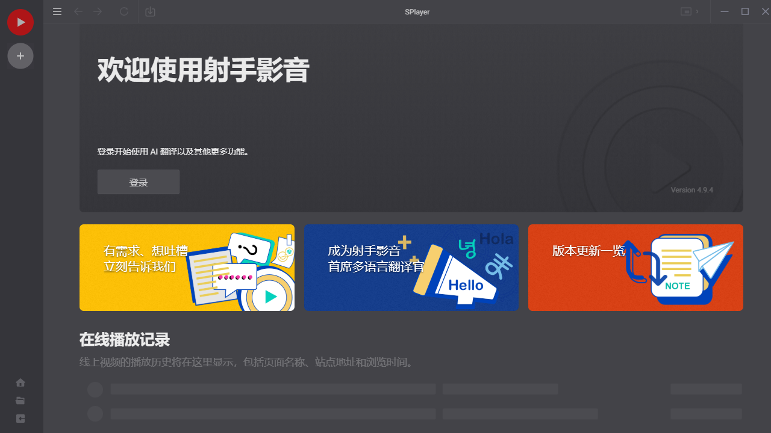This screenshot has height=433, width=771.
Task: Go forward with the right arrow
Action: click(x=98, y=11)
